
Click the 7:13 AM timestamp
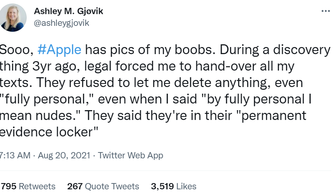pyautogui.click(x=15, y=155)
